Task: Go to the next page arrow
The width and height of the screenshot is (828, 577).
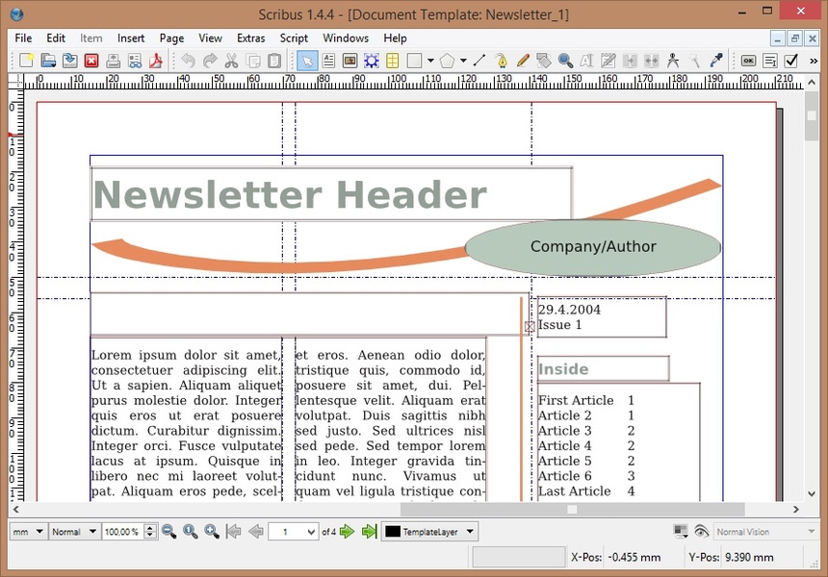Action: coord(348,532)
